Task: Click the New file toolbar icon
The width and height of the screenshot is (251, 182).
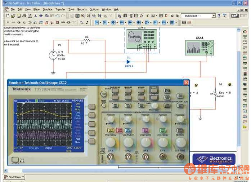Action: click(8, 16)
